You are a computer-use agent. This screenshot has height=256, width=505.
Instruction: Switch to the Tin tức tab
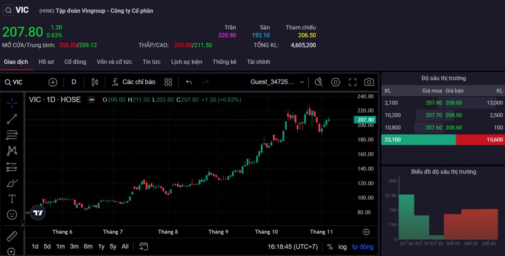[x=151, y=62]
